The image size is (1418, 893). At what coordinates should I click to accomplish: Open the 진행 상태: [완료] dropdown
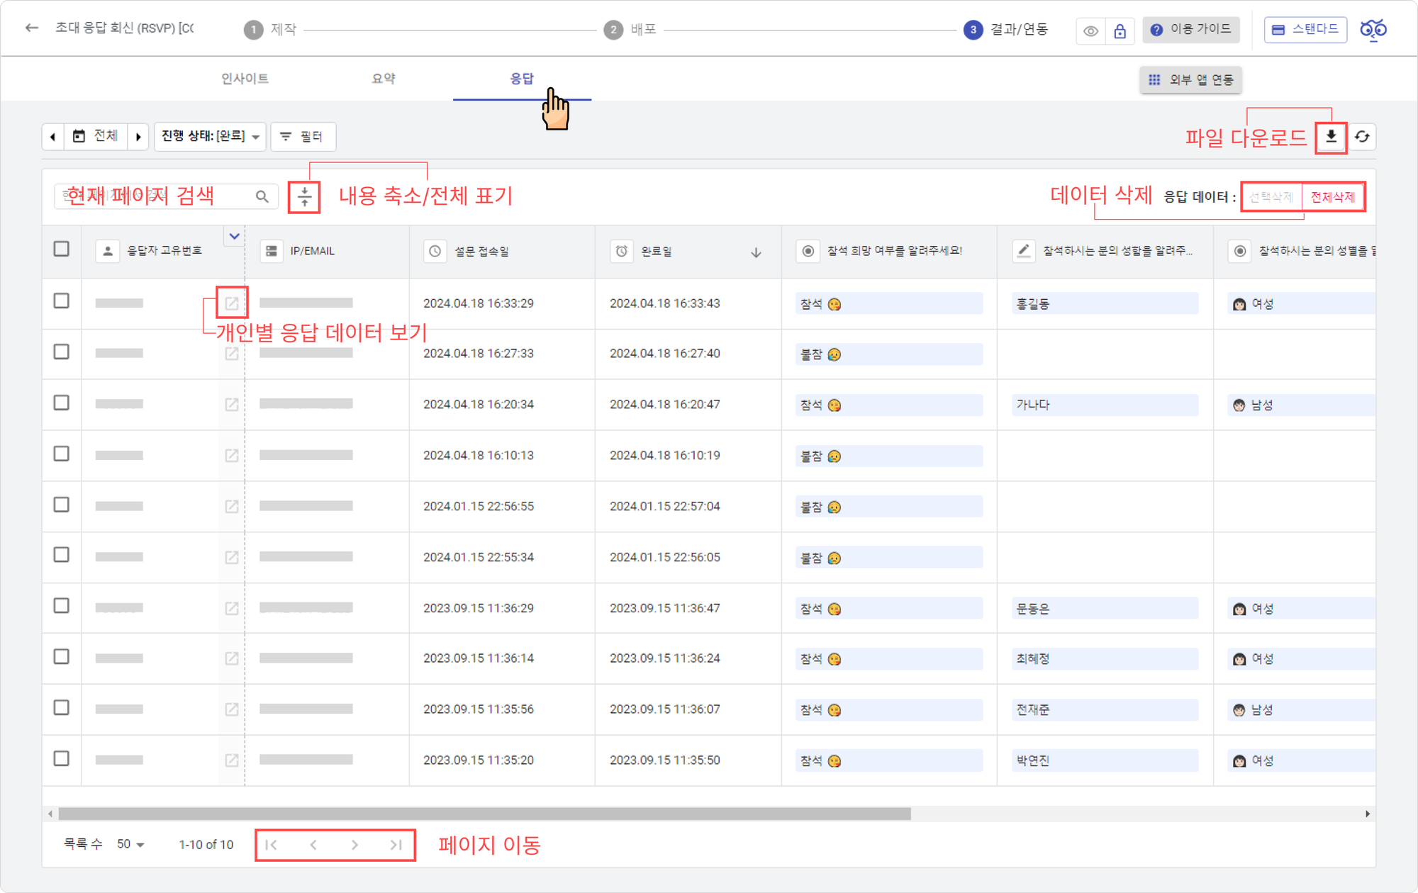click(x=210, y=136)
